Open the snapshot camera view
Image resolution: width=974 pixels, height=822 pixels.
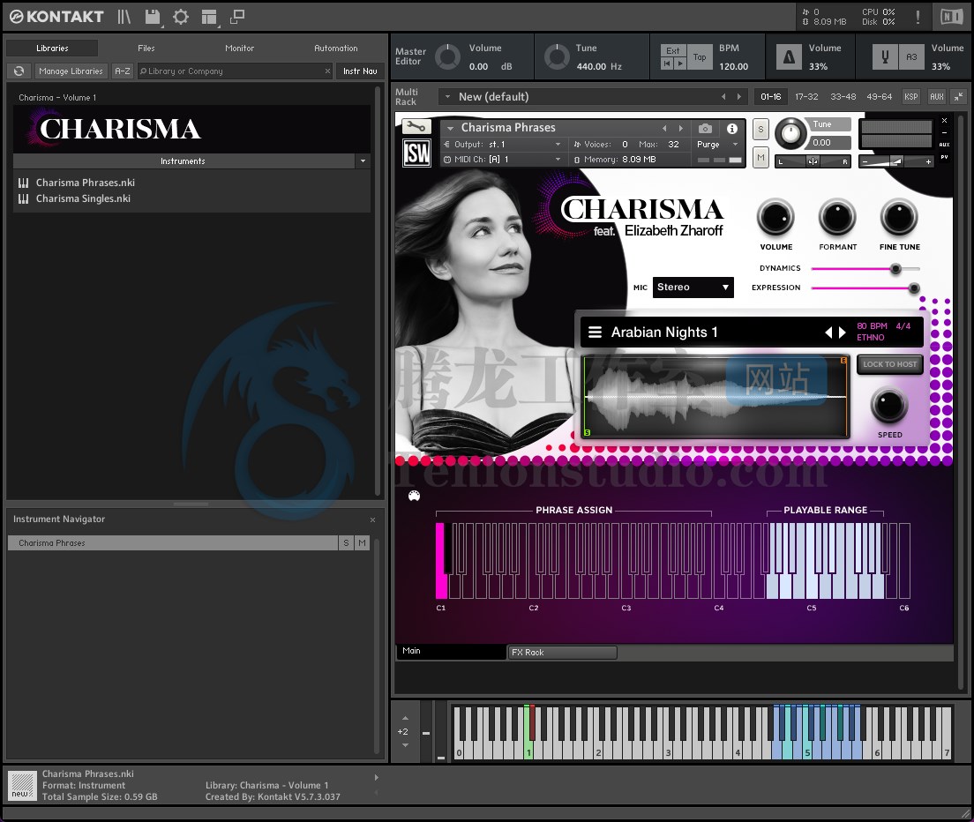point(705,129)
